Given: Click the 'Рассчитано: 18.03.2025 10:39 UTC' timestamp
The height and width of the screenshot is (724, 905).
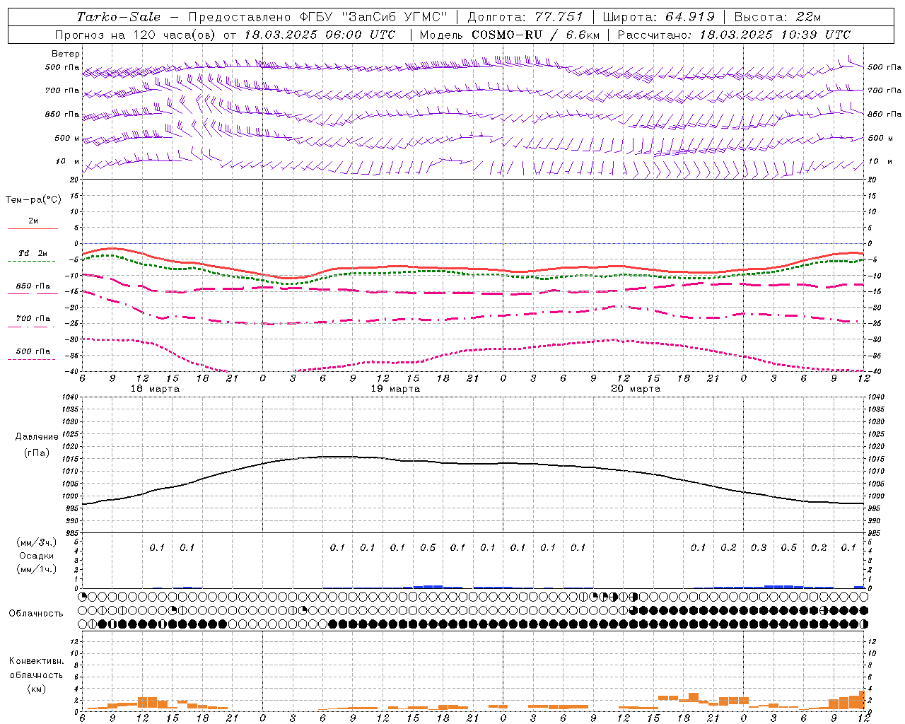Looking at the screenshot, I should coord(734,35).
